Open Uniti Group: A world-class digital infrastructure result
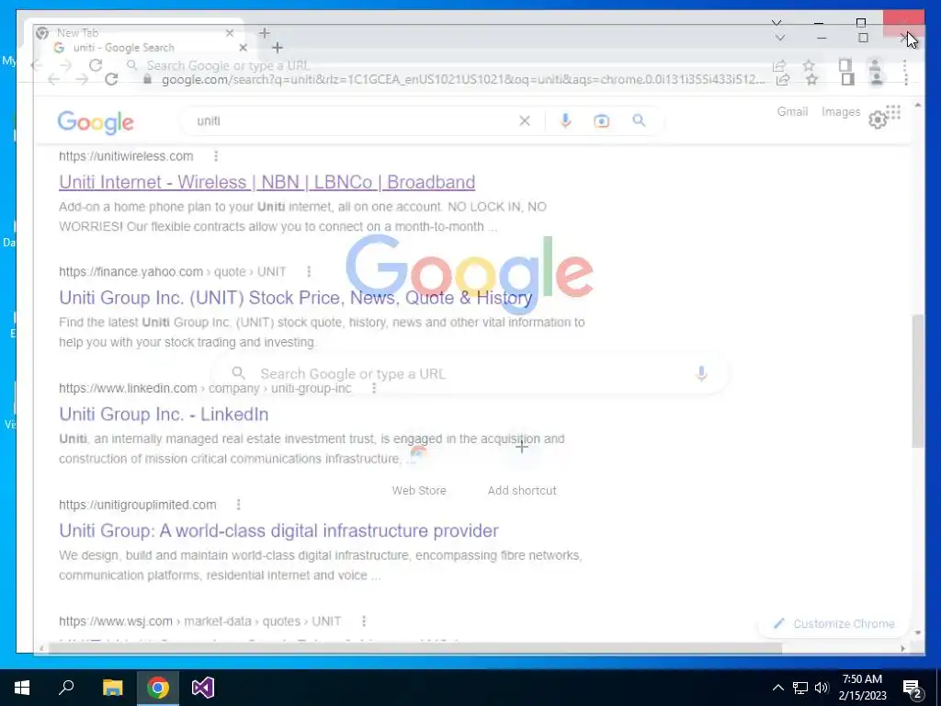 279,530
